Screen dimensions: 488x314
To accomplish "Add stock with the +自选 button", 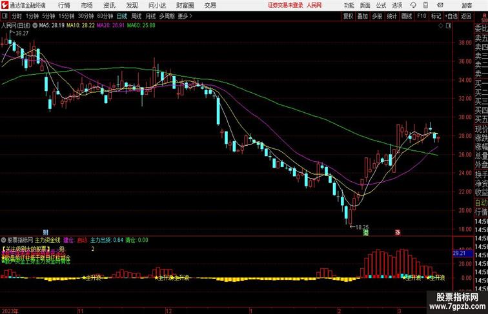I will [x=451, y=16].
